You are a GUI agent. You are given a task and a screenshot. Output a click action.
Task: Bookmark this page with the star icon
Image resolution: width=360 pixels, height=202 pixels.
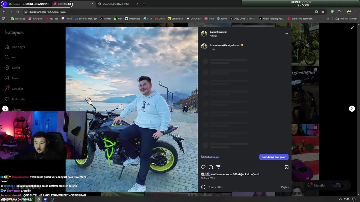point(323,12)
